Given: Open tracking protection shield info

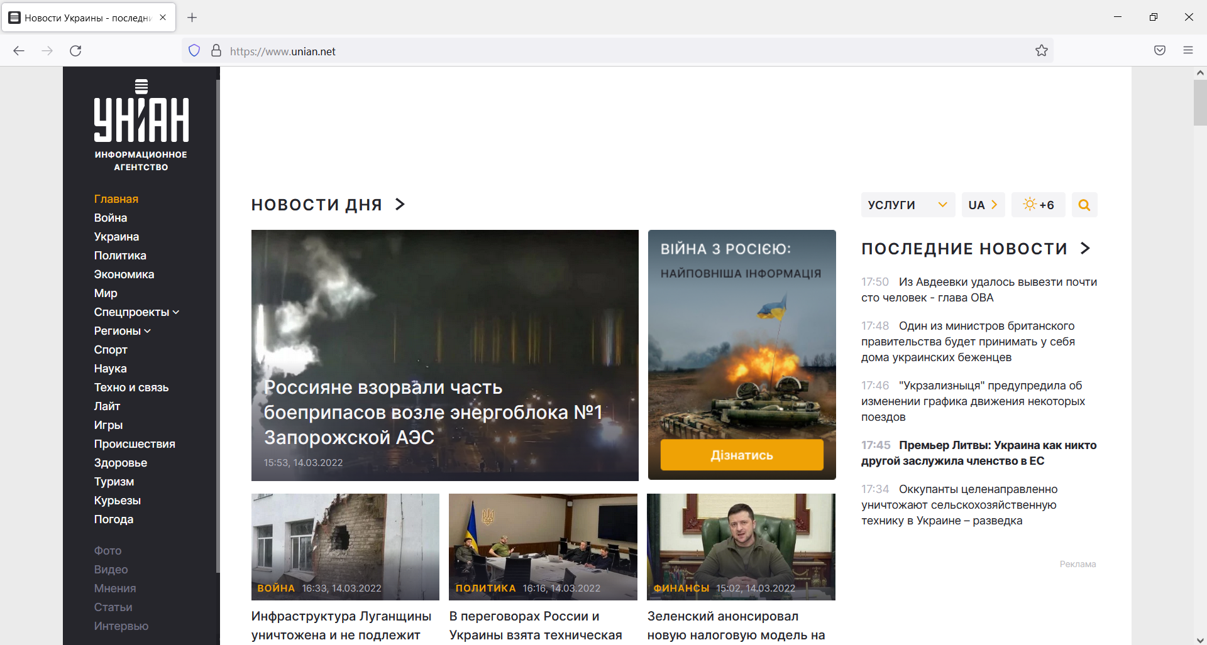Looking at the screenshot, I should click(x=194, y=50).
